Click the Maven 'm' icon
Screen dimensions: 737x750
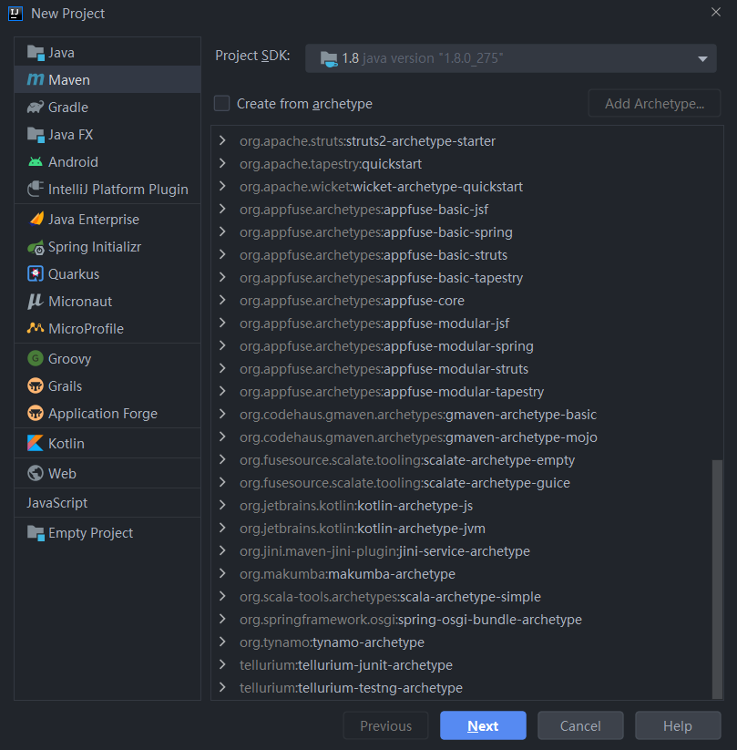(36, 79)
